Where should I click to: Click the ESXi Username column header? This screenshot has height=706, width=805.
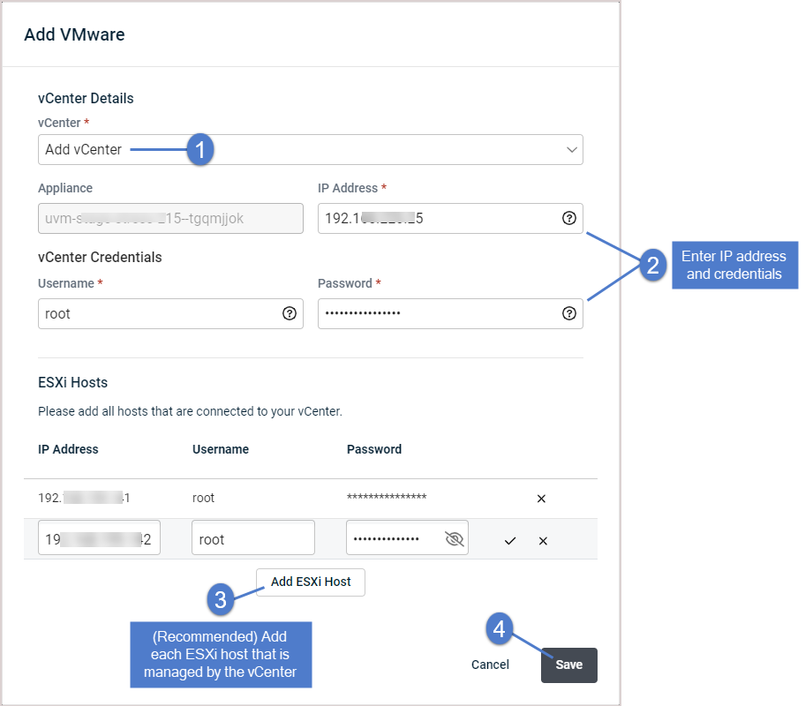[221, 449]
